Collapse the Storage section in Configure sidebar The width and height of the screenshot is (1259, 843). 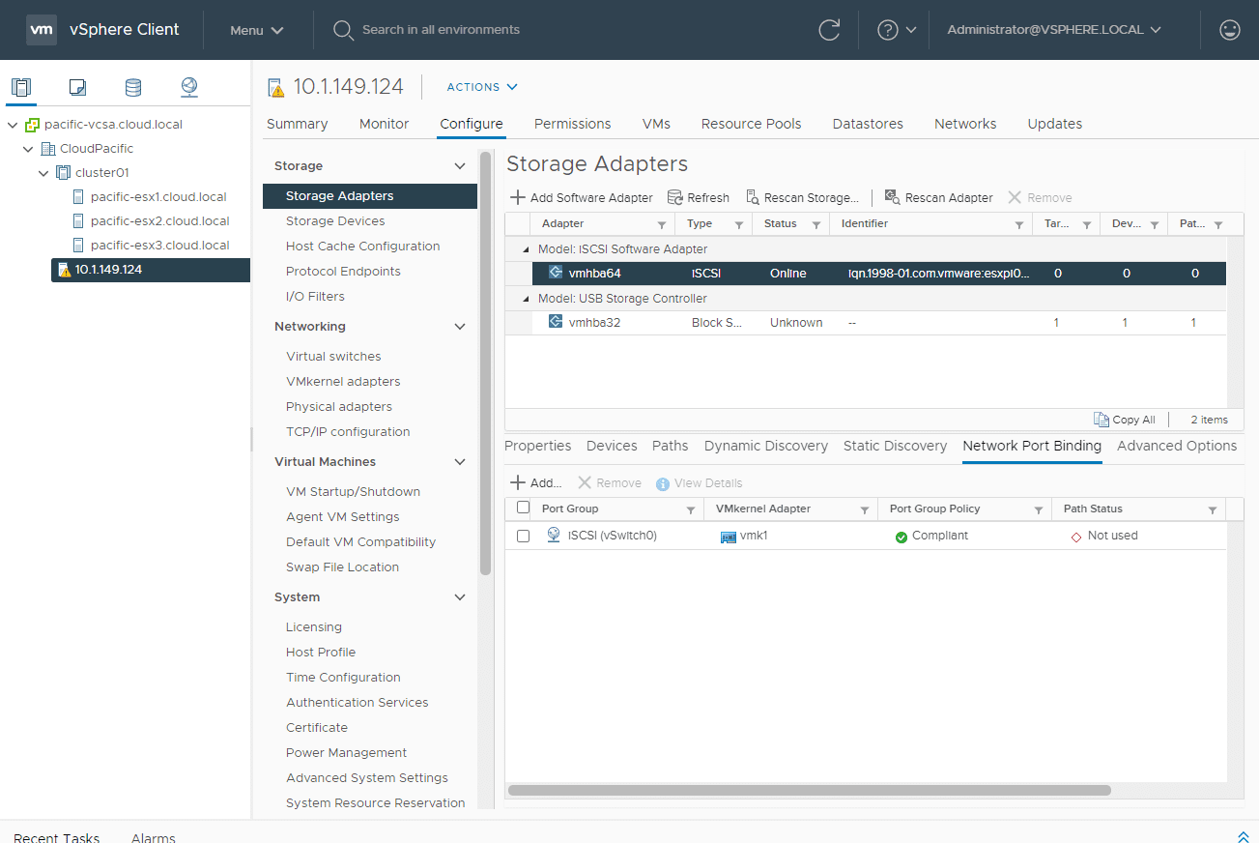460,166
